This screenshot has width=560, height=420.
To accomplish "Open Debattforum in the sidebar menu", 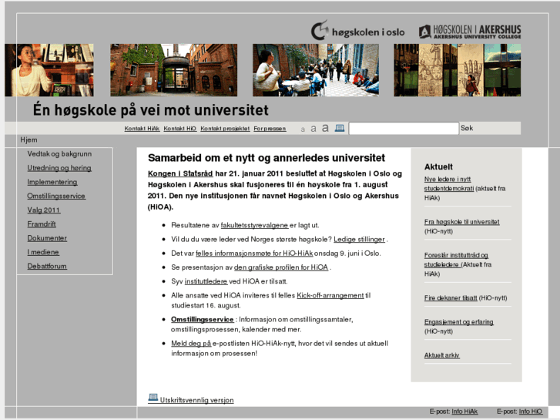I will (x=47, y=266).
